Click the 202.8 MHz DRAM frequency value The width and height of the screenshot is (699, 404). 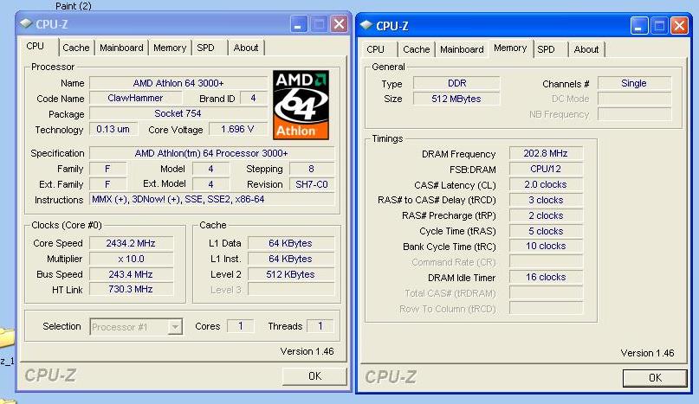point(546,153)
